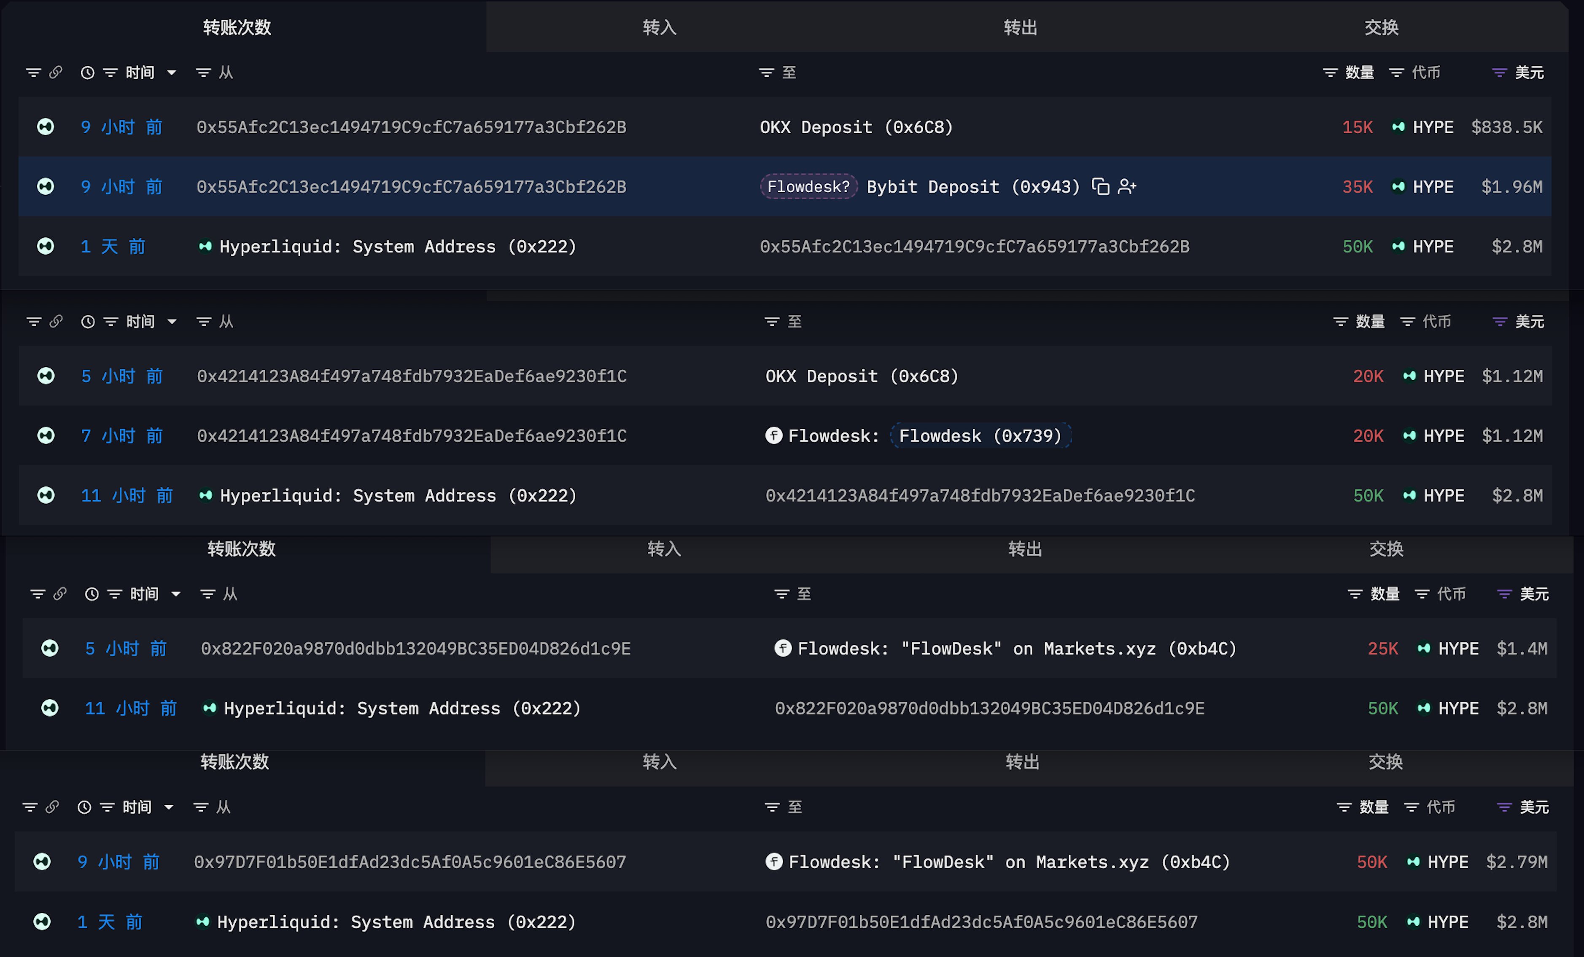Click the chain icon in the $2.79M row
Viewport: 1584px width, 957px height.
pos(43,861)
